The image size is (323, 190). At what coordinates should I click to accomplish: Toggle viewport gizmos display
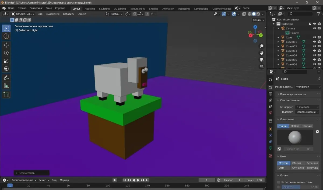click(224, 14)
